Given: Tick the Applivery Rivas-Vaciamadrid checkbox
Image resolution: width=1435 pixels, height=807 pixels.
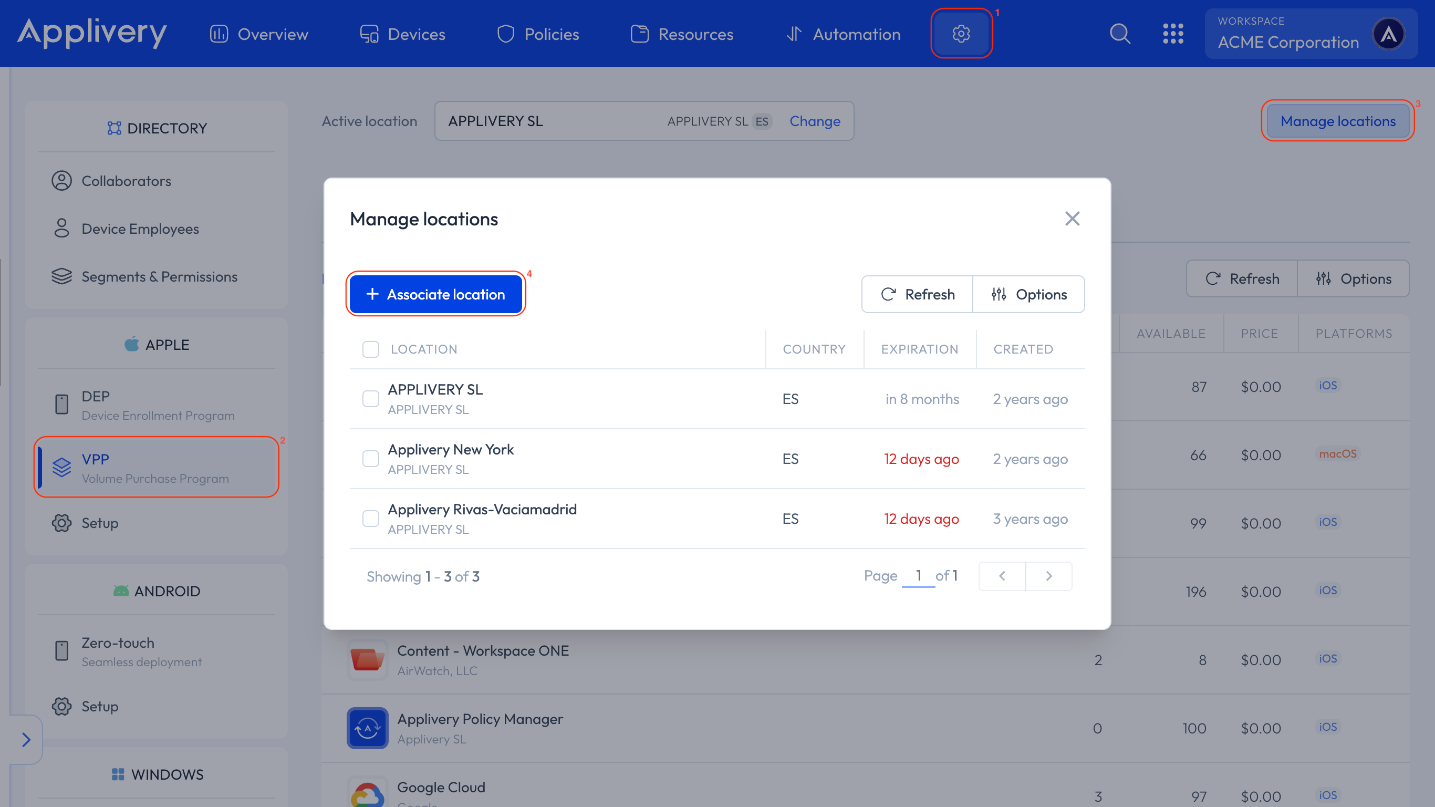Looking at the screenshot, I should tap(370, 519).
